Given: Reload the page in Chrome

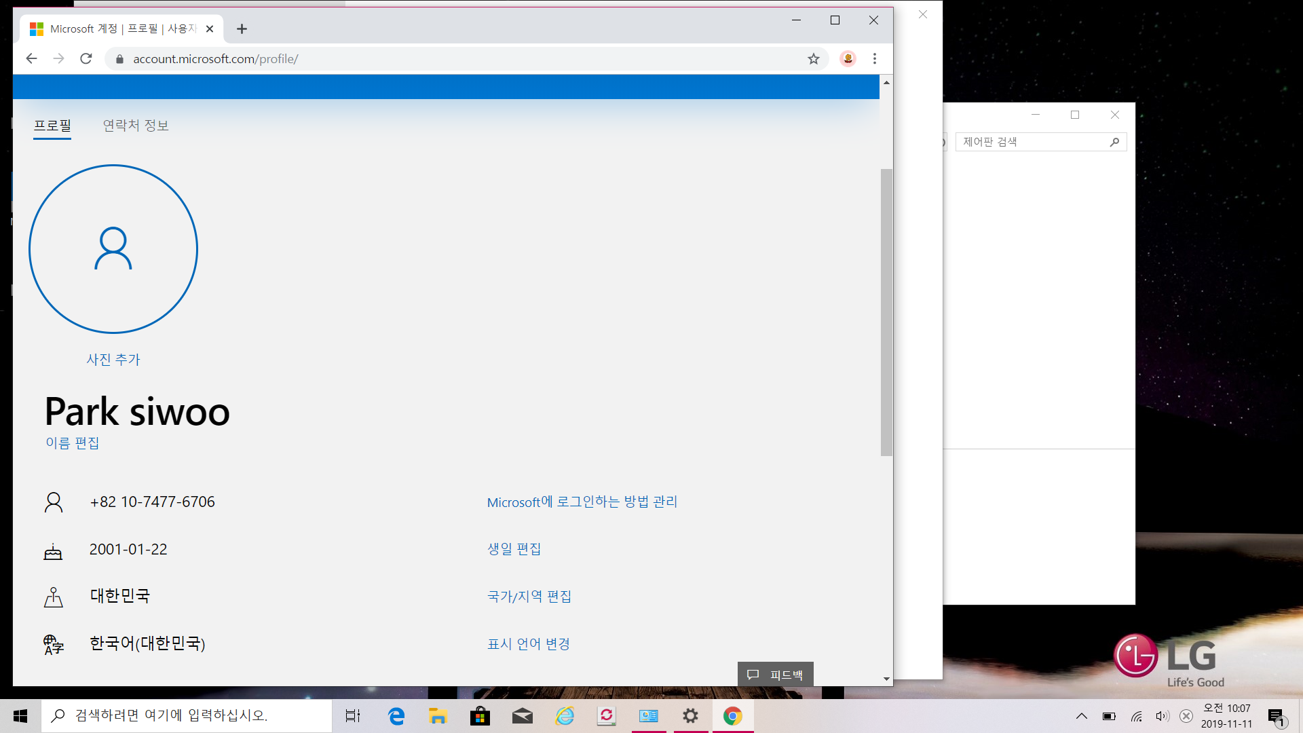Looking at the screenshot, I should [86, 58].
